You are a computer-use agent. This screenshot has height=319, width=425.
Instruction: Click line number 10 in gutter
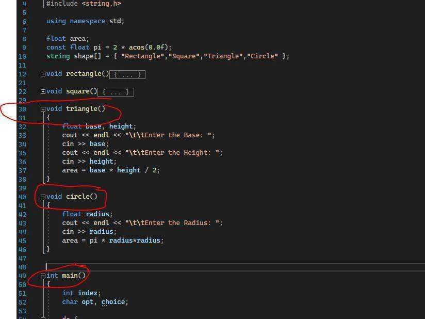click(x=22, y=56)
